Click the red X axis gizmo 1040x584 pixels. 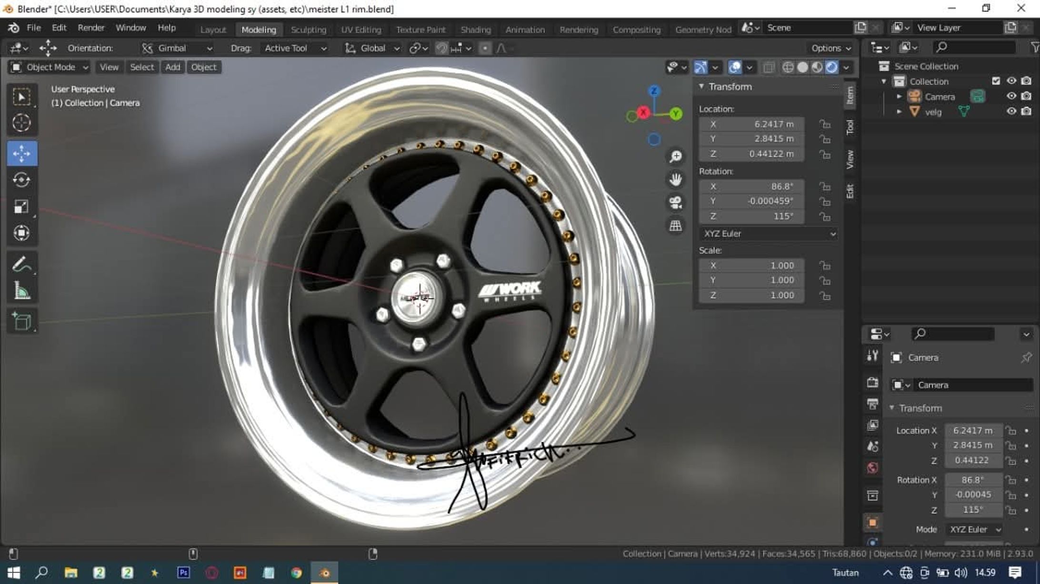point(643,112)
